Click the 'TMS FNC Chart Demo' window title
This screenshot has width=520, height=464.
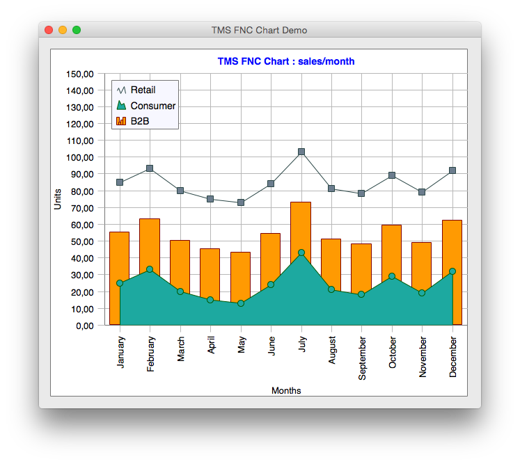260,30
